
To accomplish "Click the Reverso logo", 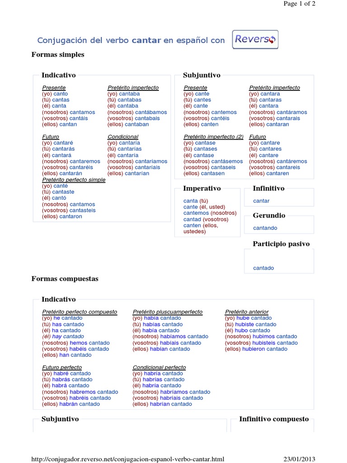I will coord(255,39).
